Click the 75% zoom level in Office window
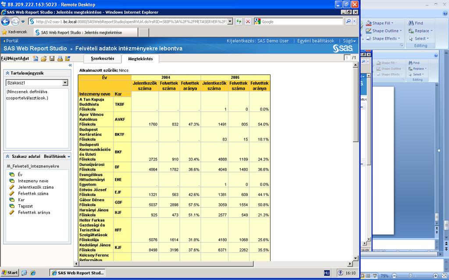The image size is (449, 280). coord(384,276)
